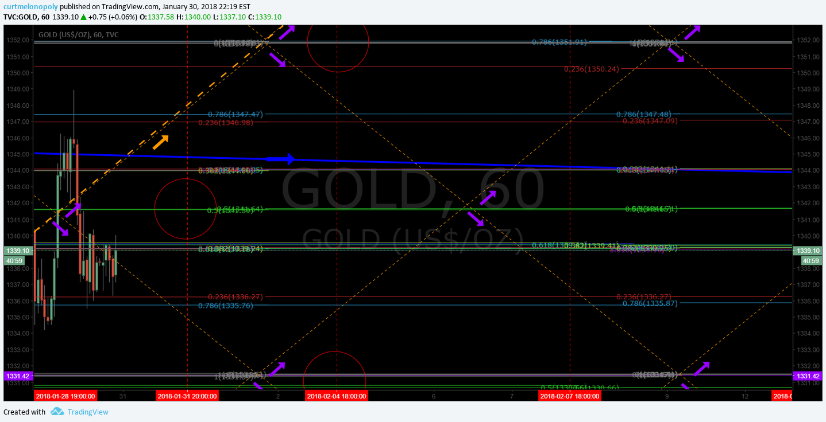Click the 0.236(1346.98) Fibonacci label
The height and width of the screenshot is (422, 826).
(x=226, y=122)
